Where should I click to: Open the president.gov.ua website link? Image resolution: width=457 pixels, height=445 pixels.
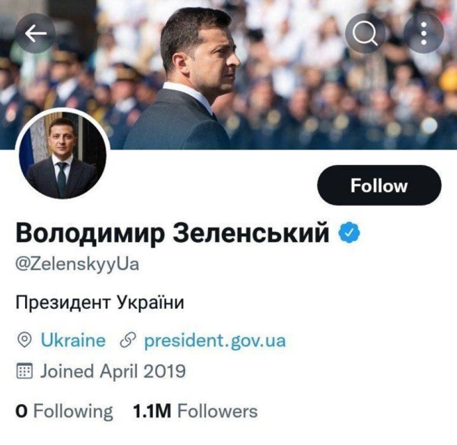(x=214, y=341)
